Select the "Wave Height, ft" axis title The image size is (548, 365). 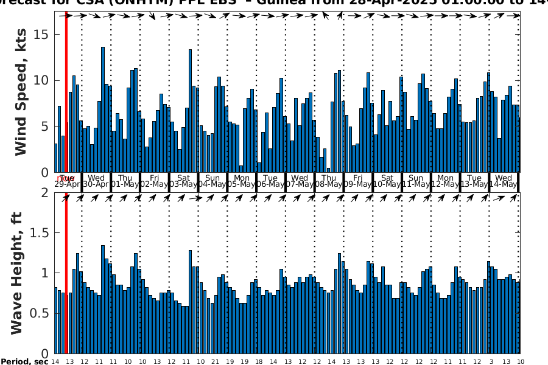[x=16, y=273]
